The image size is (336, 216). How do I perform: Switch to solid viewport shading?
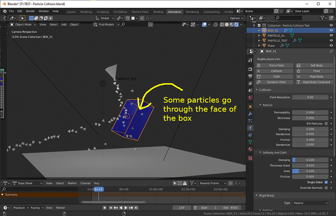tap(227, 24)
